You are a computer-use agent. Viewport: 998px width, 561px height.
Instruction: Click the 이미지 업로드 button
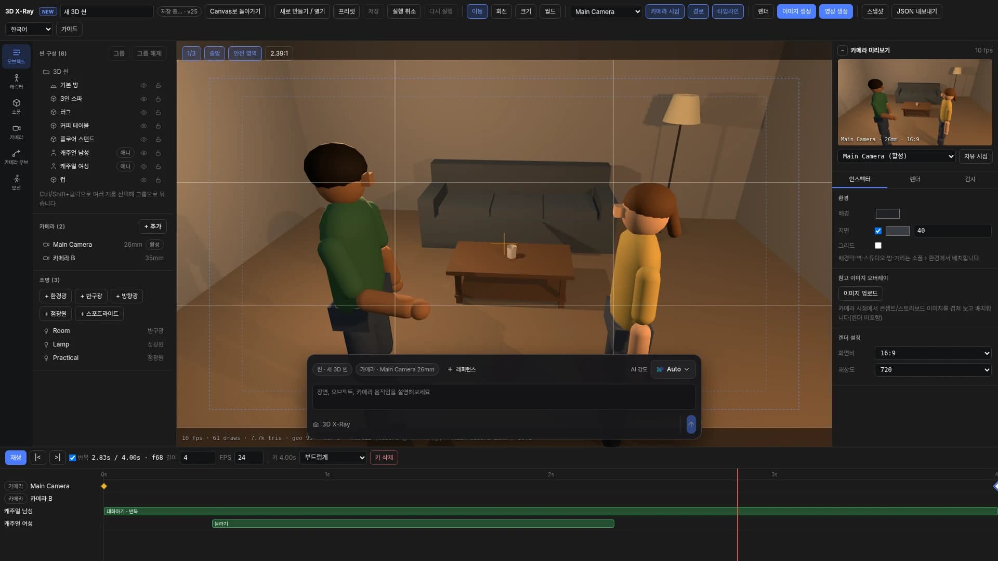point(860,293)
